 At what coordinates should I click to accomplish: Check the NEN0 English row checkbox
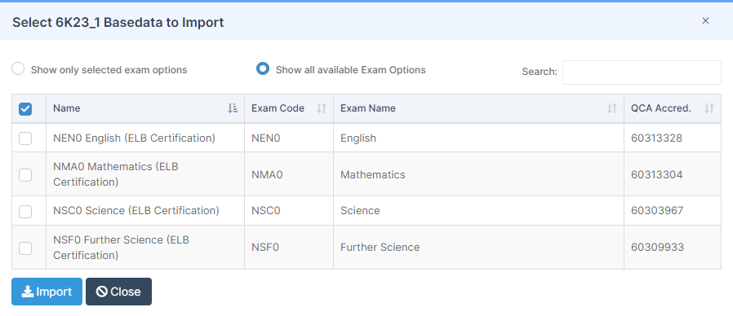click(x=25, y=138)
